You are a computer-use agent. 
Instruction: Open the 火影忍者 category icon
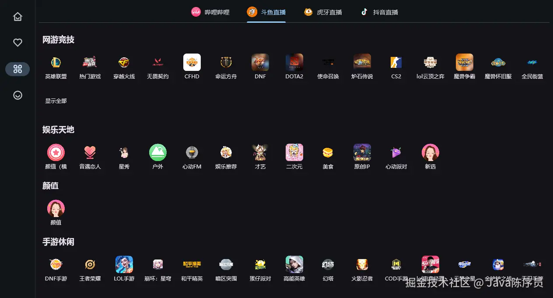[x=362, y=264]
